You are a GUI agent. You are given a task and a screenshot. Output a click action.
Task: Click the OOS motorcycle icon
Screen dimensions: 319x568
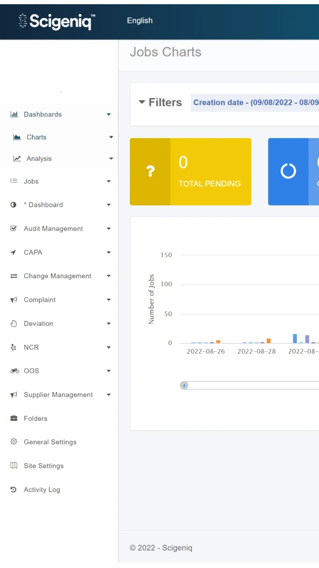pyautogui.click(x=14, y=371)
